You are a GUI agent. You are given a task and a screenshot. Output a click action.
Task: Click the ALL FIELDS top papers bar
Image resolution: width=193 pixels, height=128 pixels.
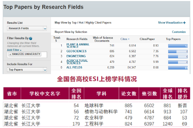pyautogui.click(x=178, y=68)
